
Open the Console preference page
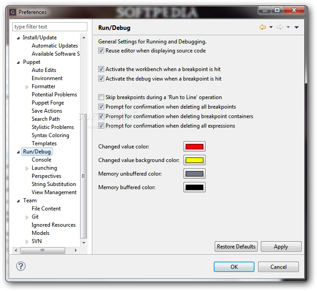pos(42,160)
